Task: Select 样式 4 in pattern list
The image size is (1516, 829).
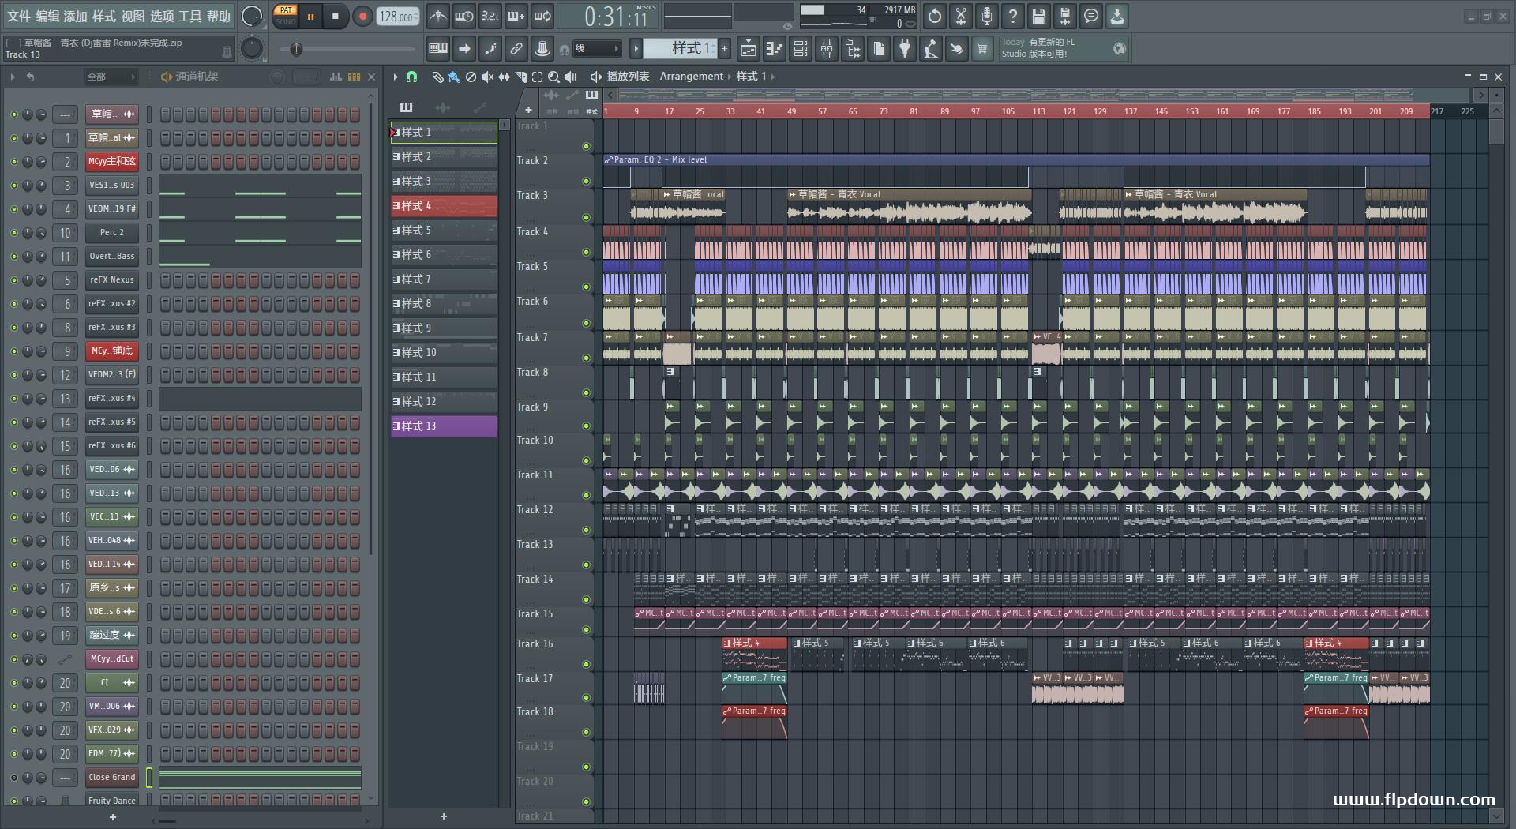Action: (444, 206)
